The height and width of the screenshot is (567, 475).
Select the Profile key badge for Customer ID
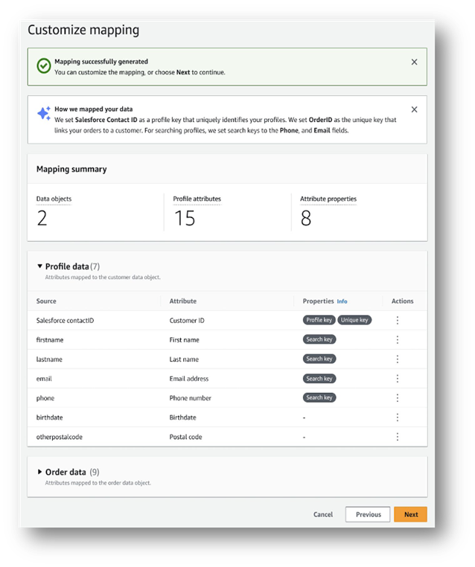pyautogui.click(x=319, y=320)
